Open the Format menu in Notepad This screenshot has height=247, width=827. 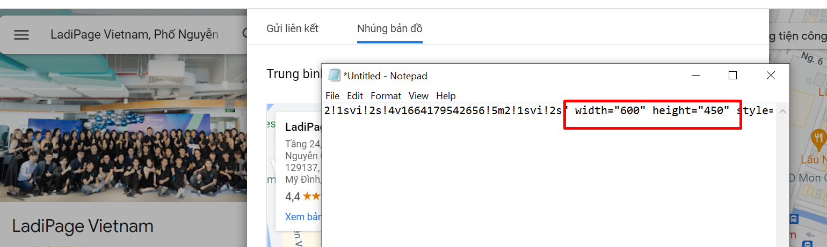(x=386, y=96)
